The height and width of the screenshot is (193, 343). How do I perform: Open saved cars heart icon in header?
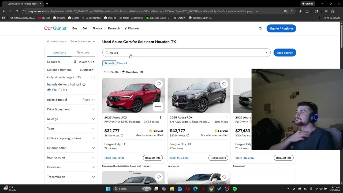(260, 28)
